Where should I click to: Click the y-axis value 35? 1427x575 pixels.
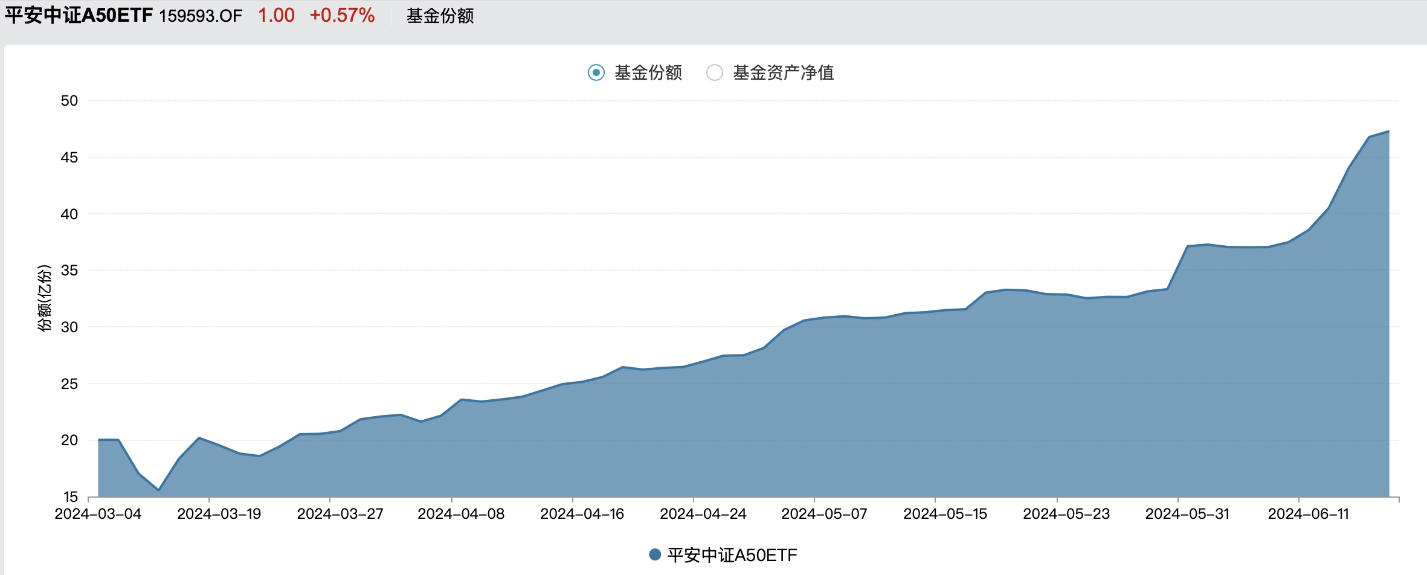coord(69,271)
